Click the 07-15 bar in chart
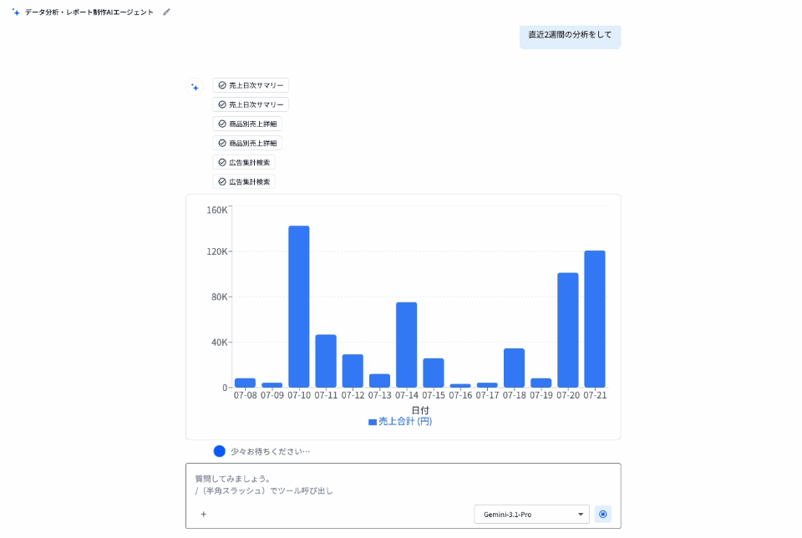 (x=434, y=373)
